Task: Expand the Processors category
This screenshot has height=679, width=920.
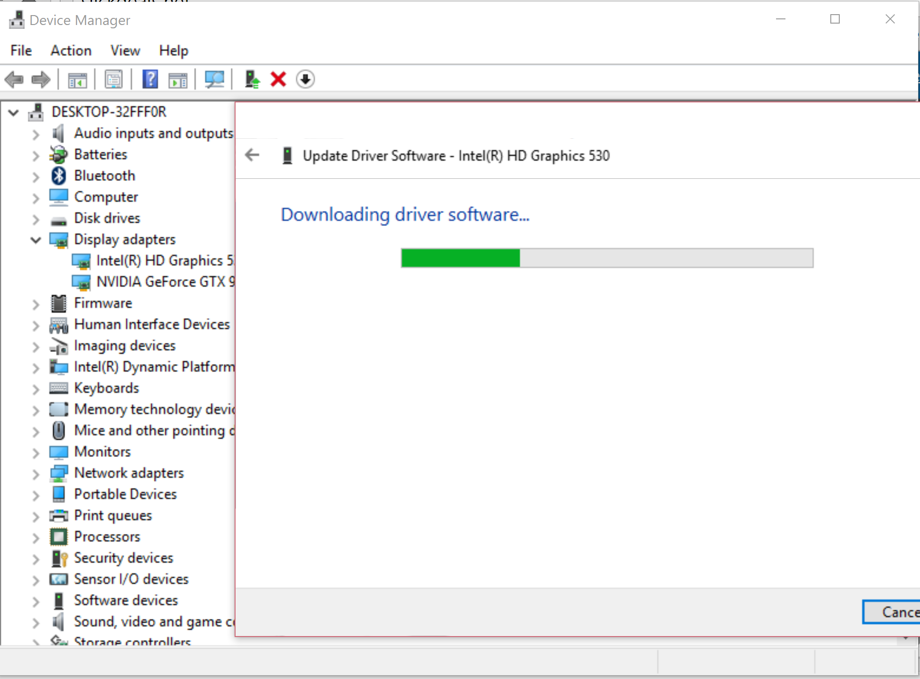Action: (x=36, y=537)
